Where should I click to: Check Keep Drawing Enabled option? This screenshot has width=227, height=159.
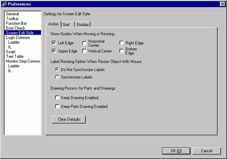click(x=57, y=97)
